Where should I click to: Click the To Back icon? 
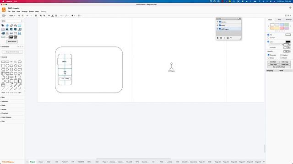44,15
